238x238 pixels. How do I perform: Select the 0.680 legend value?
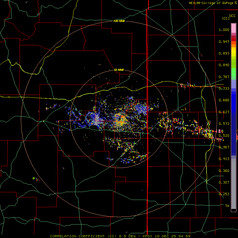[224, 100]
